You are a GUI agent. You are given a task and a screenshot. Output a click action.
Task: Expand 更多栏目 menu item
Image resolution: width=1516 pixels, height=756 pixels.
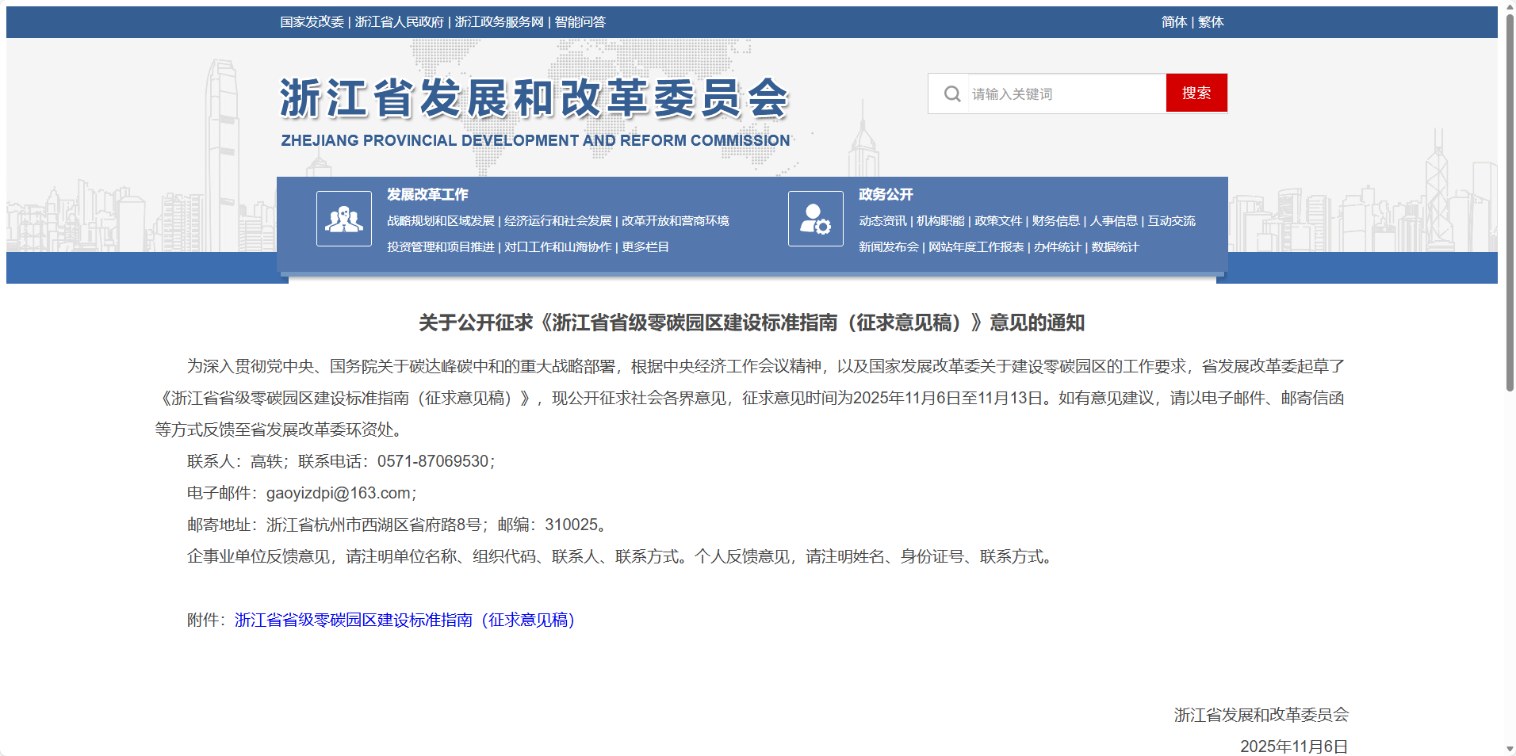click(645, 247)
